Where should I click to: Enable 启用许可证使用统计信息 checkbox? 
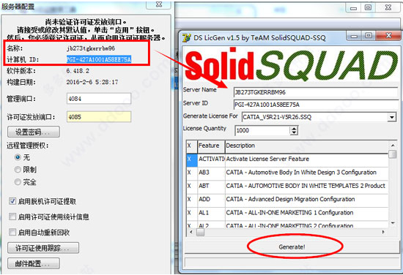(x=12, y=216)
